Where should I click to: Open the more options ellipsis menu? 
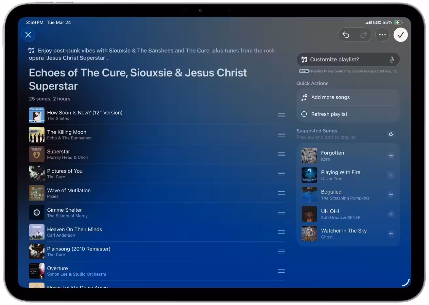(383, 35)
